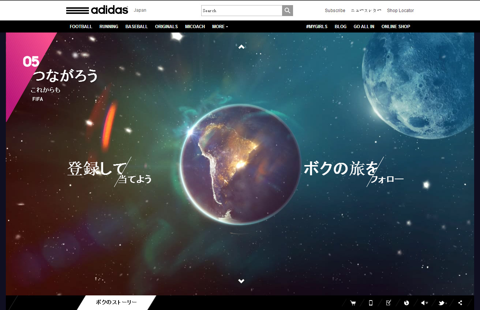Click into the Search text field
This screenshot has height=310, width=480.
tap(241, 11)
